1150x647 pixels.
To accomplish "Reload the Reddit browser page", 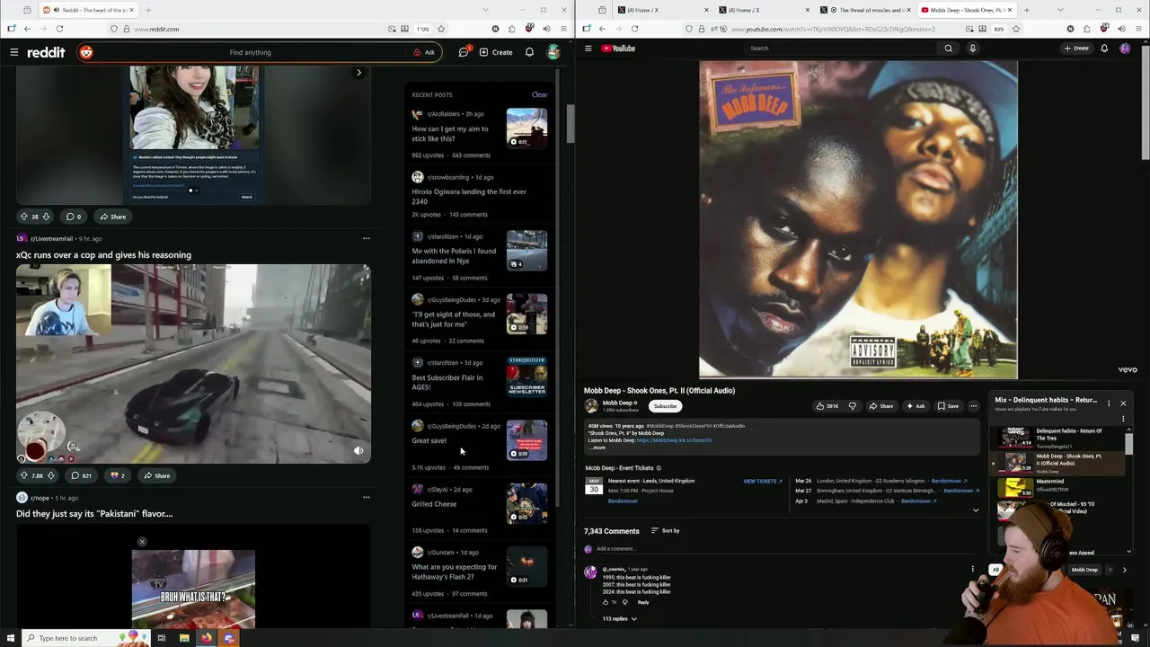I will coord(59,29).
